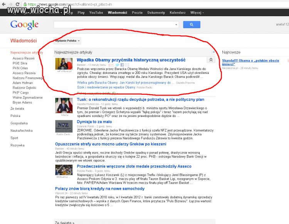Open Opuszczenie strefy euro headline
289x224 pixels.
111,144
